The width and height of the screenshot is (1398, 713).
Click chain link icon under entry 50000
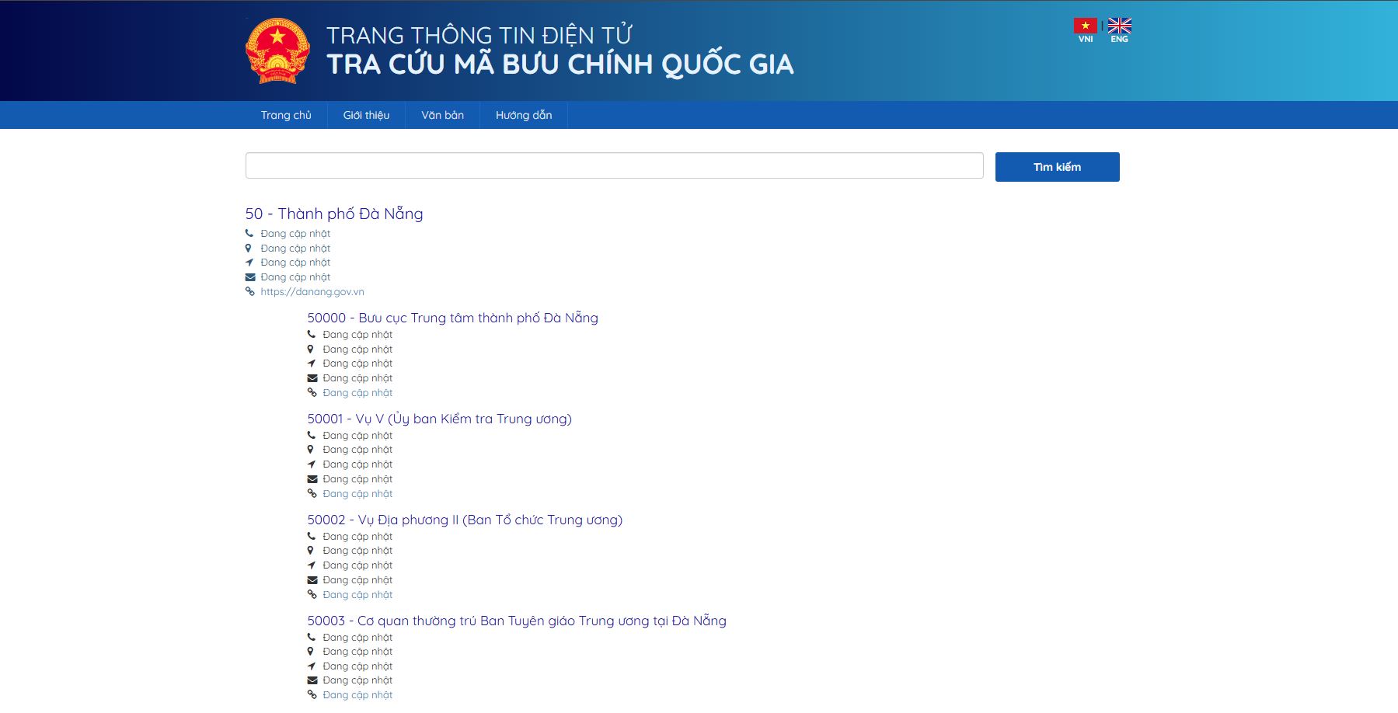click(312, 392)
